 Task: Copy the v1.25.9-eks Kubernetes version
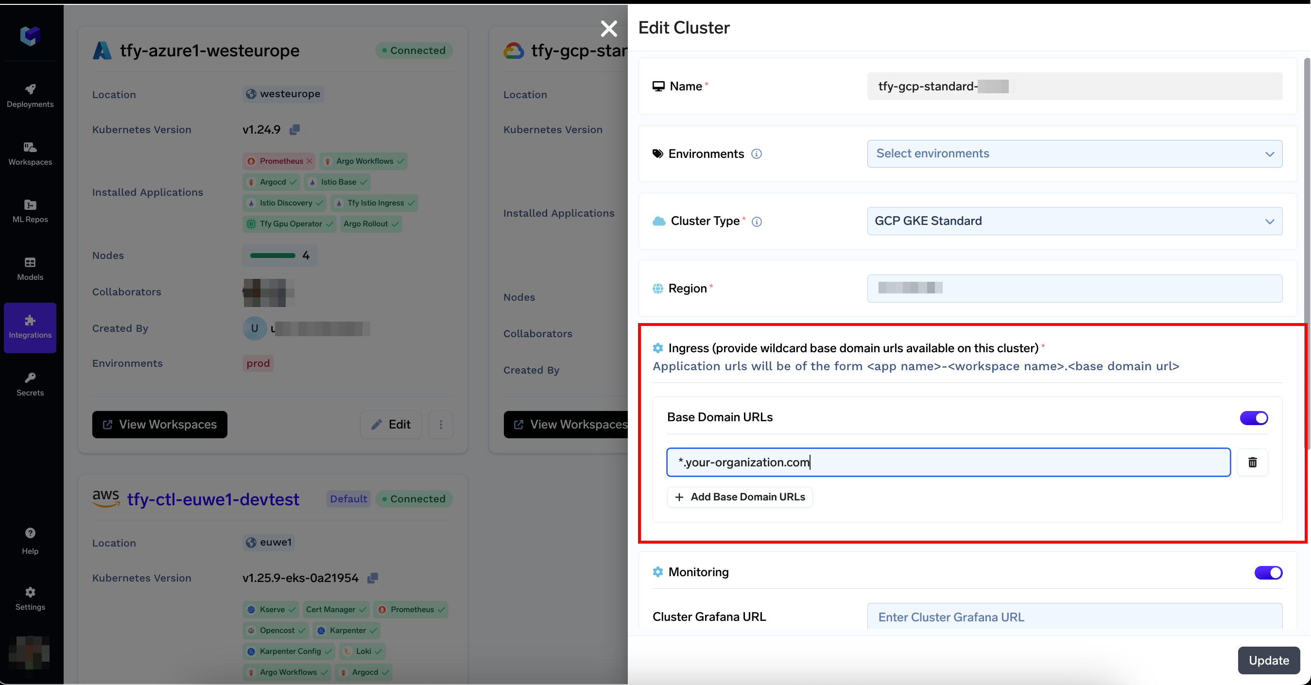point(373,578)
